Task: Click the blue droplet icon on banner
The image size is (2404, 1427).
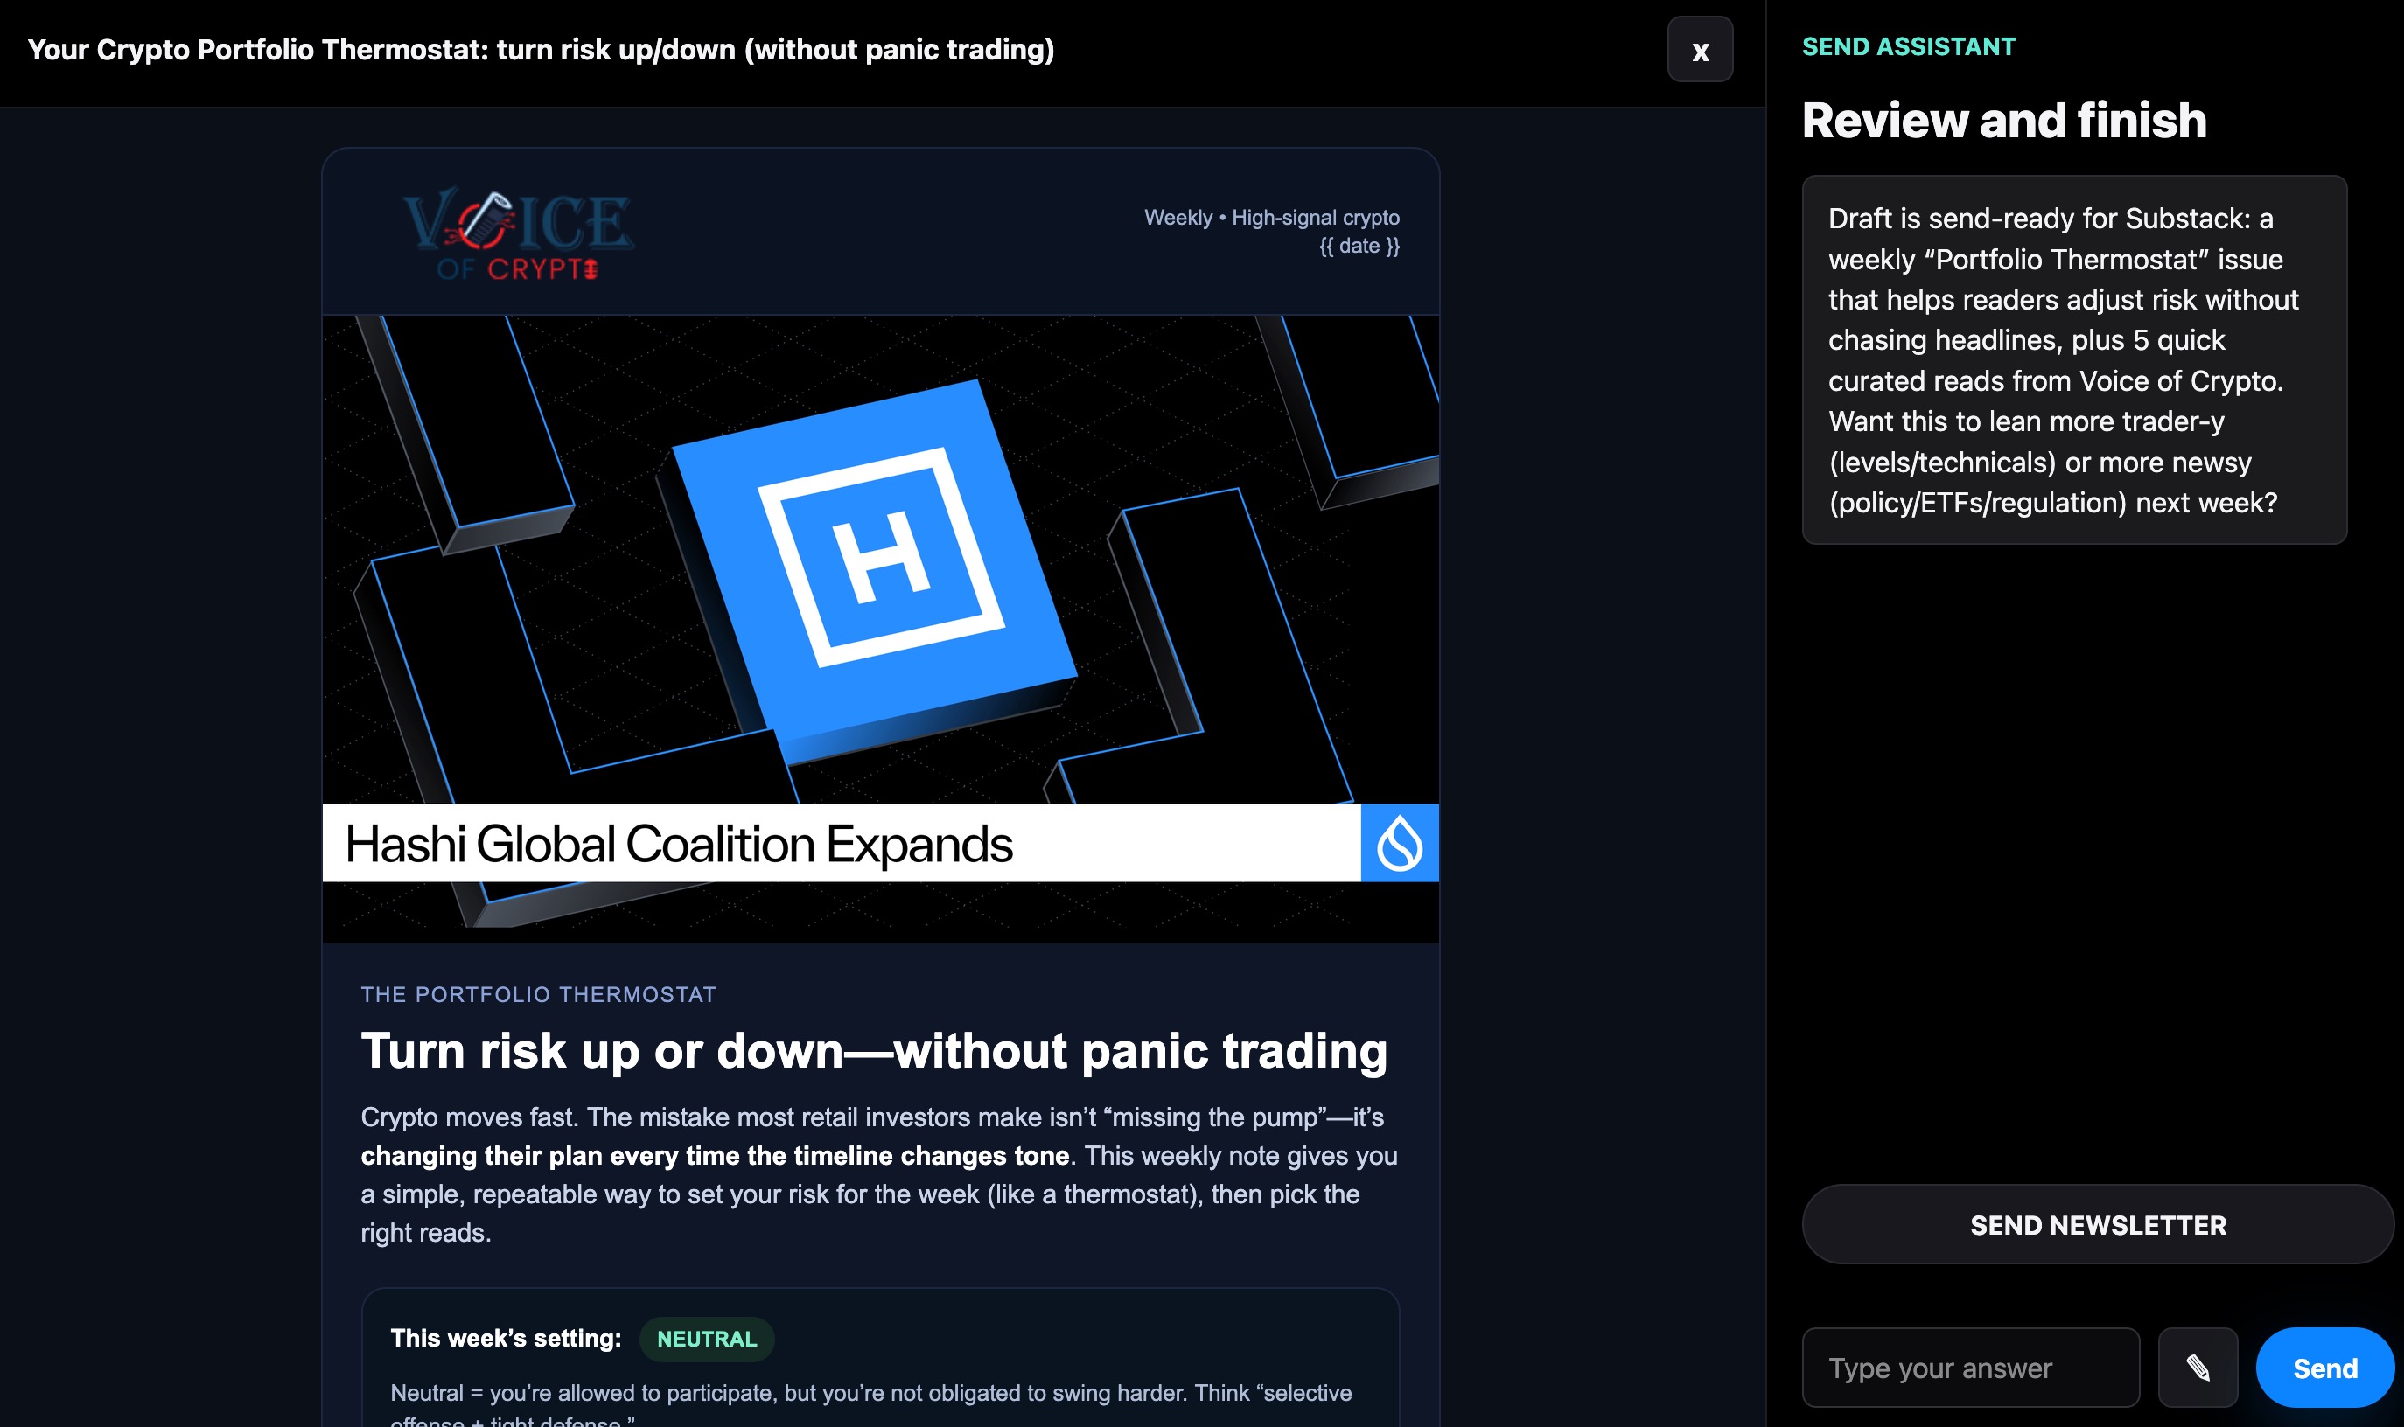Action: (1400, 842)
